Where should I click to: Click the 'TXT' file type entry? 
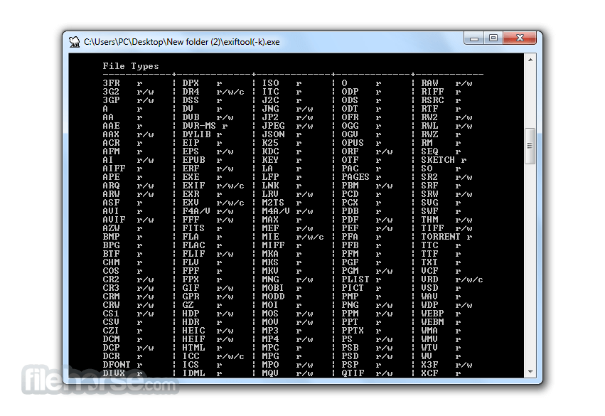430,262
